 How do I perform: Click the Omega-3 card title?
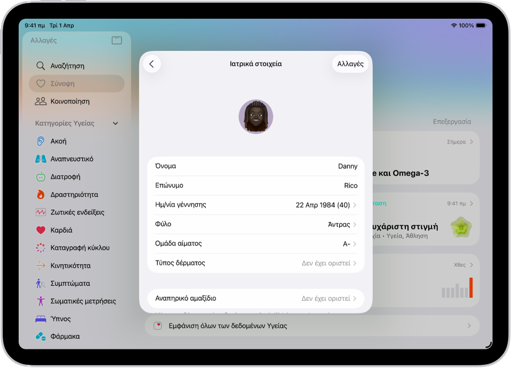tap(401, 173)
